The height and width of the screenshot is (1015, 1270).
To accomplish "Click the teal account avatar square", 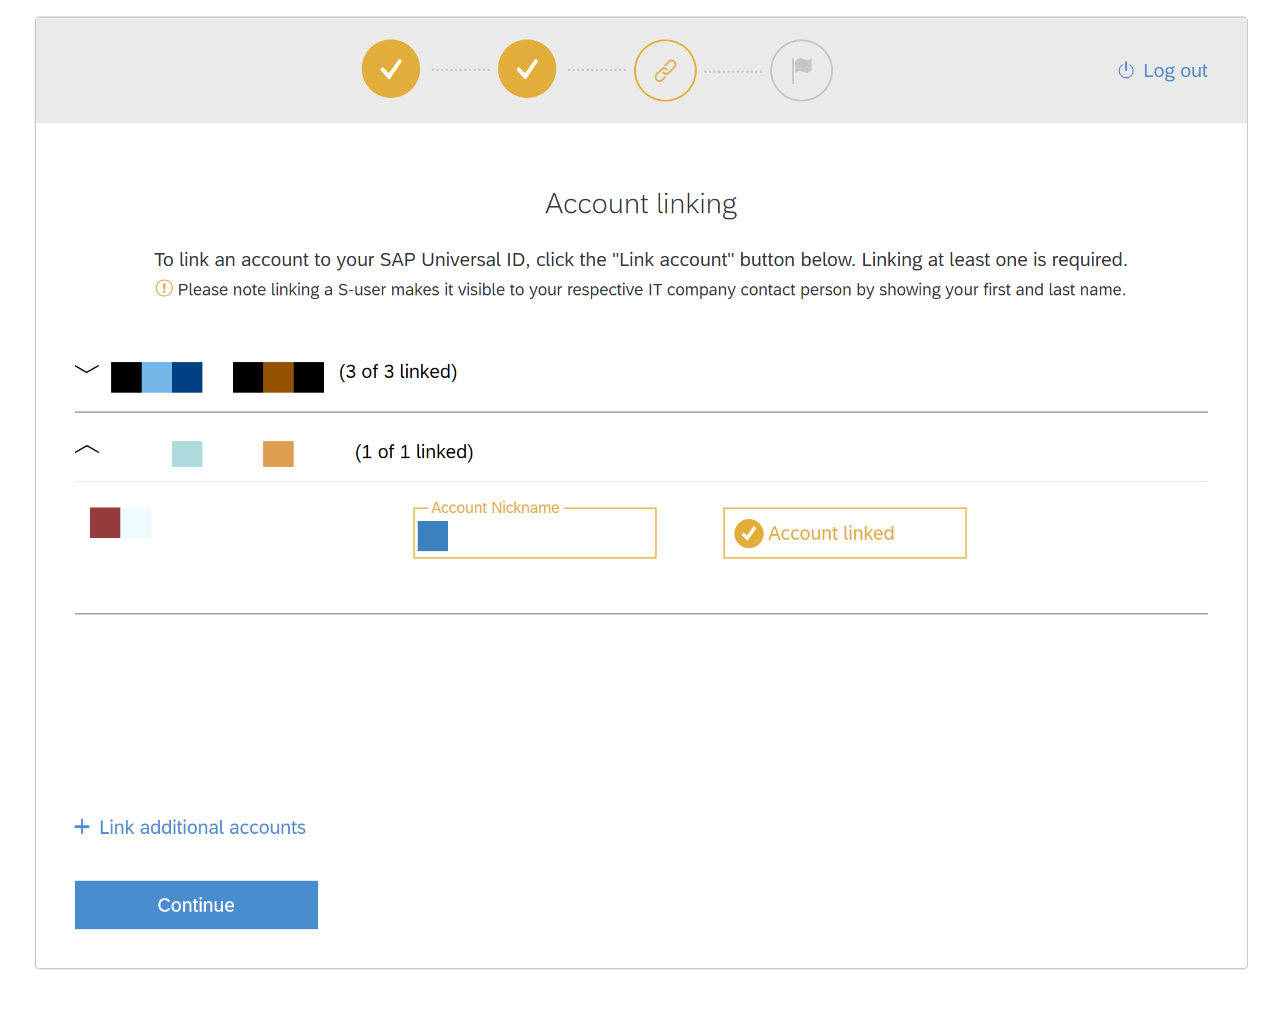I will coord(187,453).
